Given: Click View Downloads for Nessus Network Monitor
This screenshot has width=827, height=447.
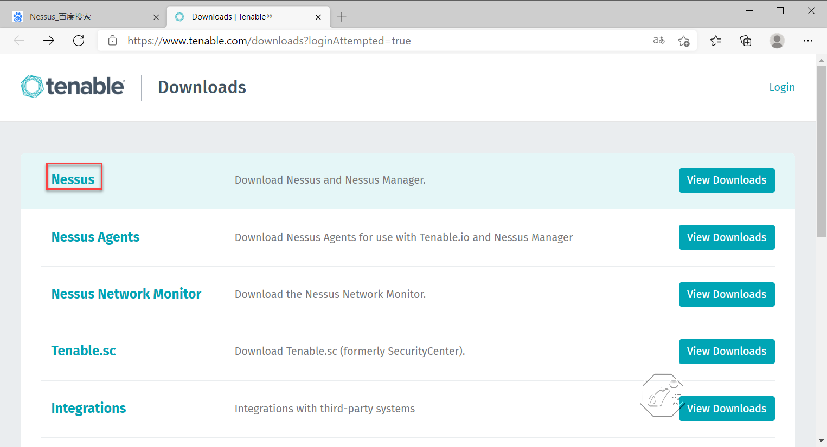Looking at the screenshot, I should tap(727, 294).
